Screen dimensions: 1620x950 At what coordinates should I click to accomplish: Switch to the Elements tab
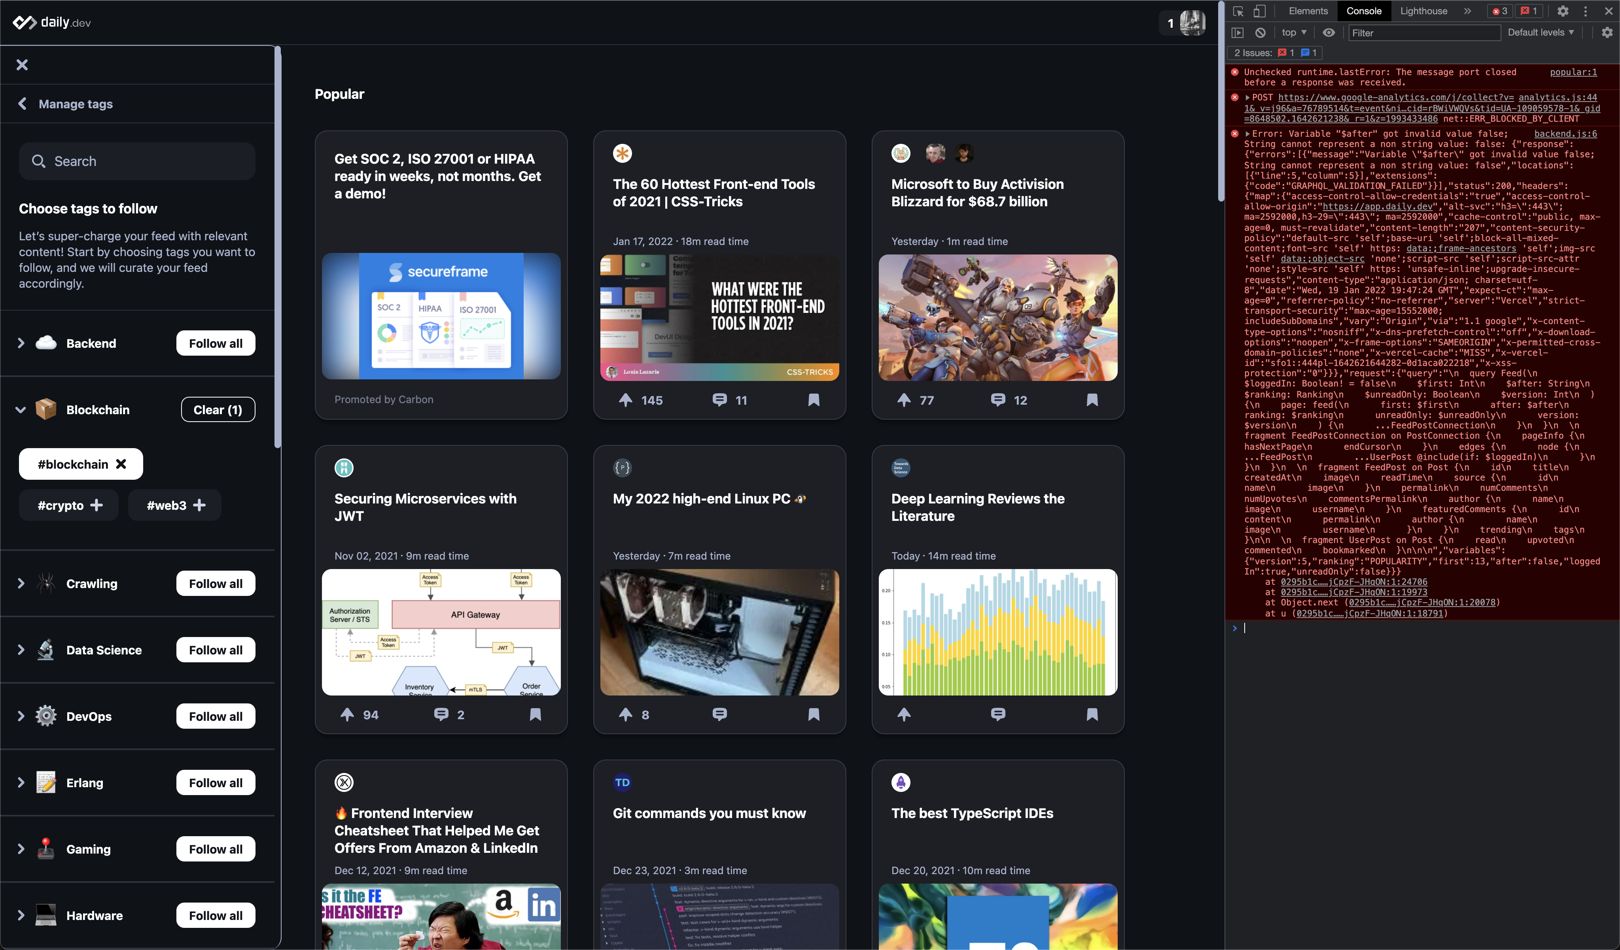point(1308,11)
